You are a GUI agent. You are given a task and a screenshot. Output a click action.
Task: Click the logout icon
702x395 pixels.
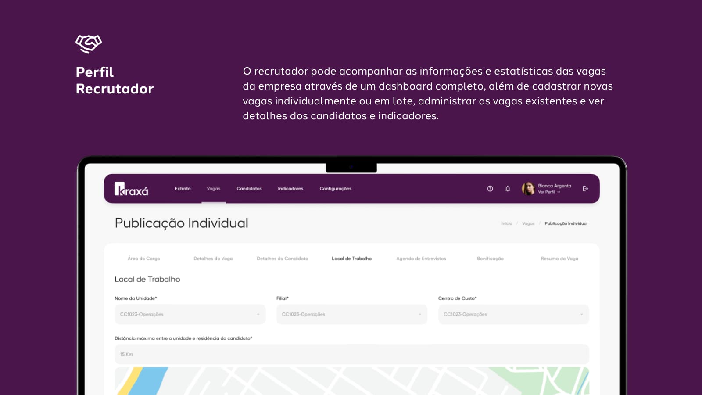point(585,189)
